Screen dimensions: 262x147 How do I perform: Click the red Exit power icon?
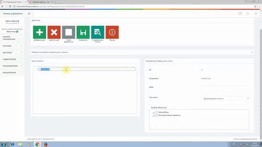coord(112,32)
